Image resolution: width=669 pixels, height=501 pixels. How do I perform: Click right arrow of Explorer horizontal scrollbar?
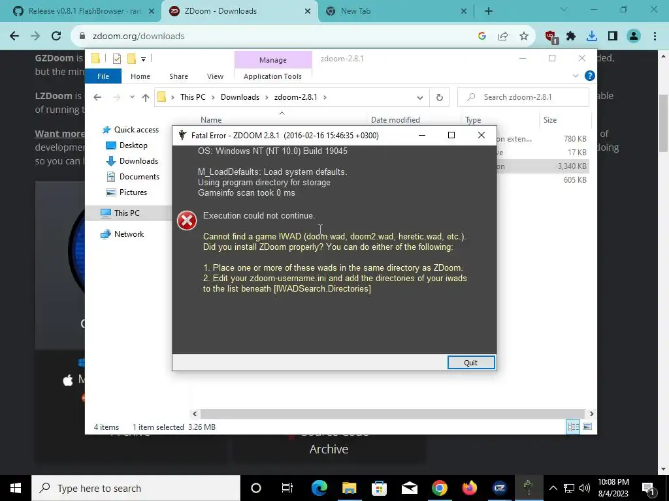pos(591,414)
